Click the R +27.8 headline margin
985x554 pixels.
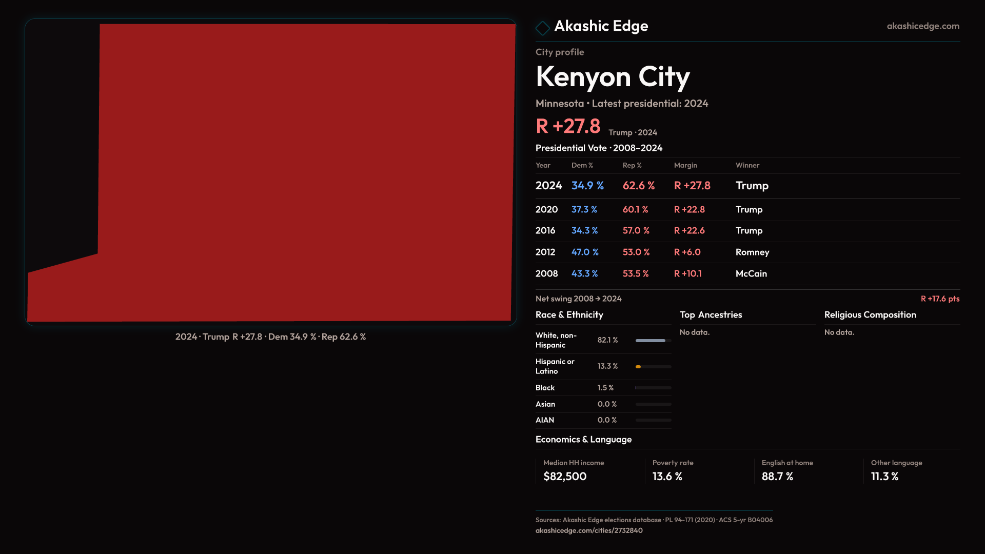[x=567, y=126]
